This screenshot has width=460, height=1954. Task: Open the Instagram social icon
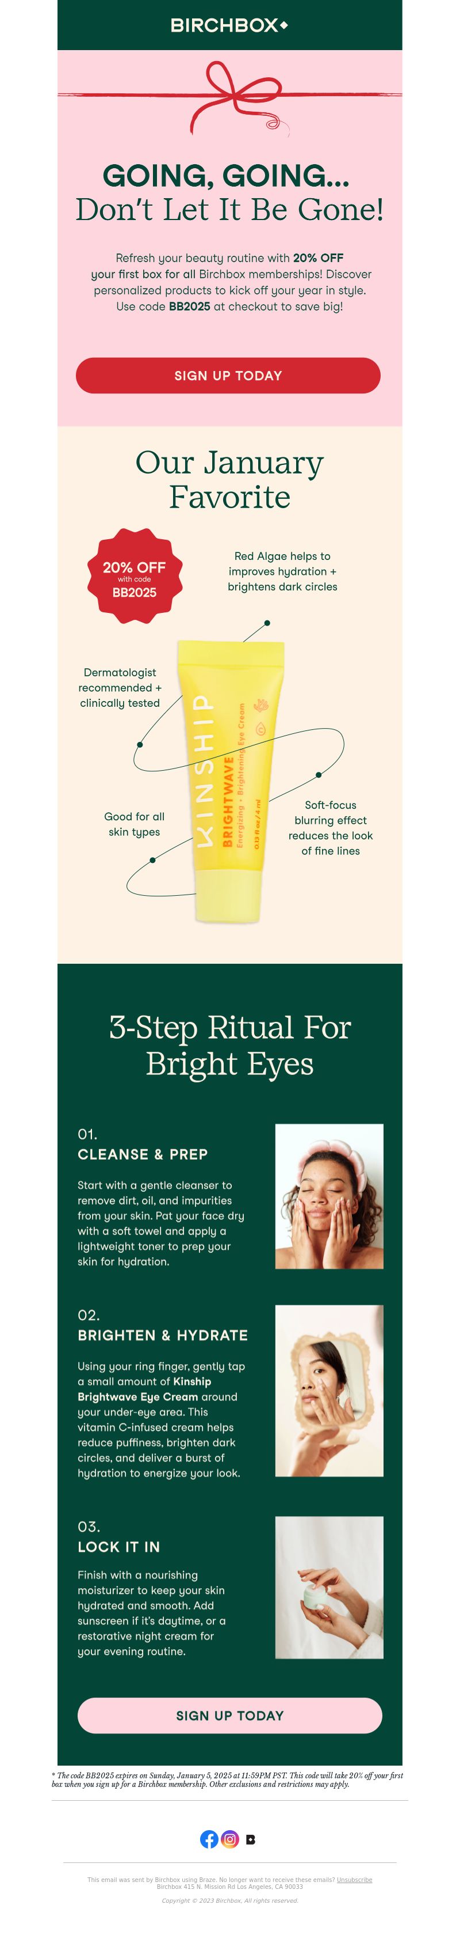pyautogui.click(x=230, y=1839)
